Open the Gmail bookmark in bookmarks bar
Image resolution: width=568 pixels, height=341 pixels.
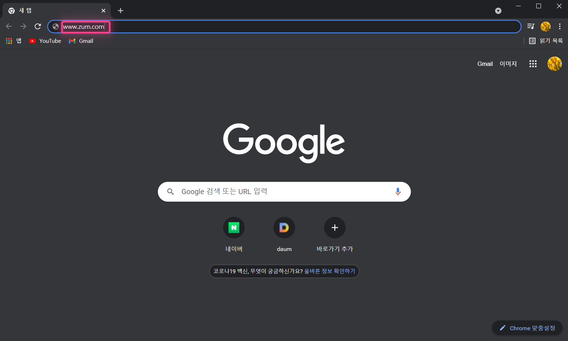[81, 41]
